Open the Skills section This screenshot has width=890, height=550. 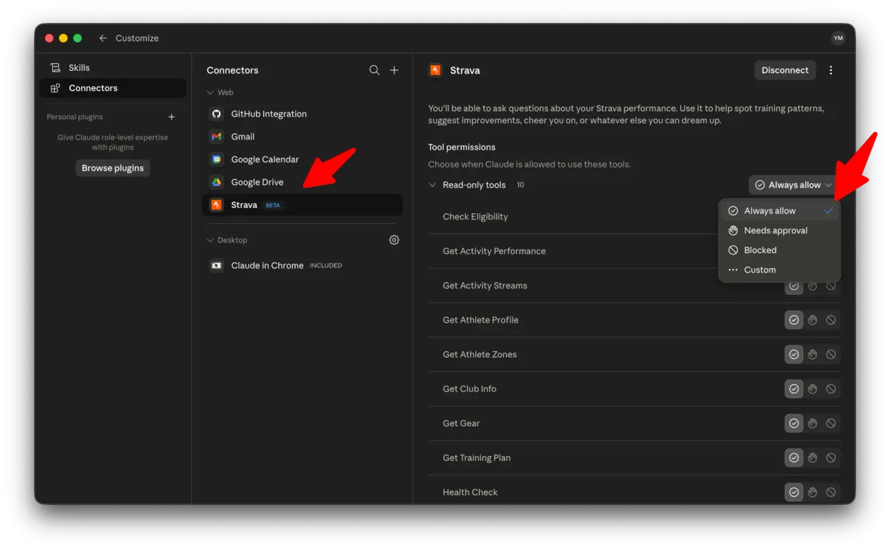pos(113,67)
